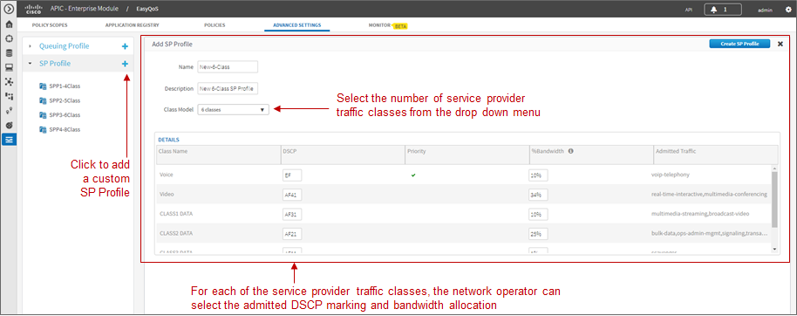Click the %Bandwidth info icon

pyautogui.click(x=571, y=151)
